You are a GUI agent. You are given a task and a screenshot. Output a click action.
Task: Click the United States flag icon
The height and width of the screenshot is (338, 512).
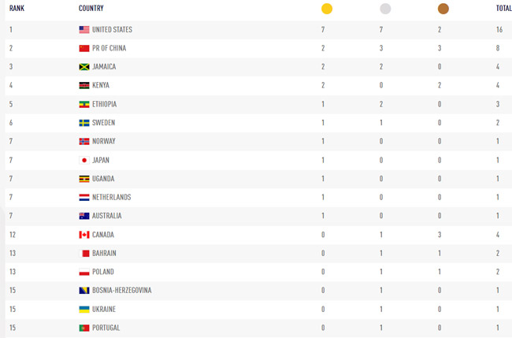[84, 30]
